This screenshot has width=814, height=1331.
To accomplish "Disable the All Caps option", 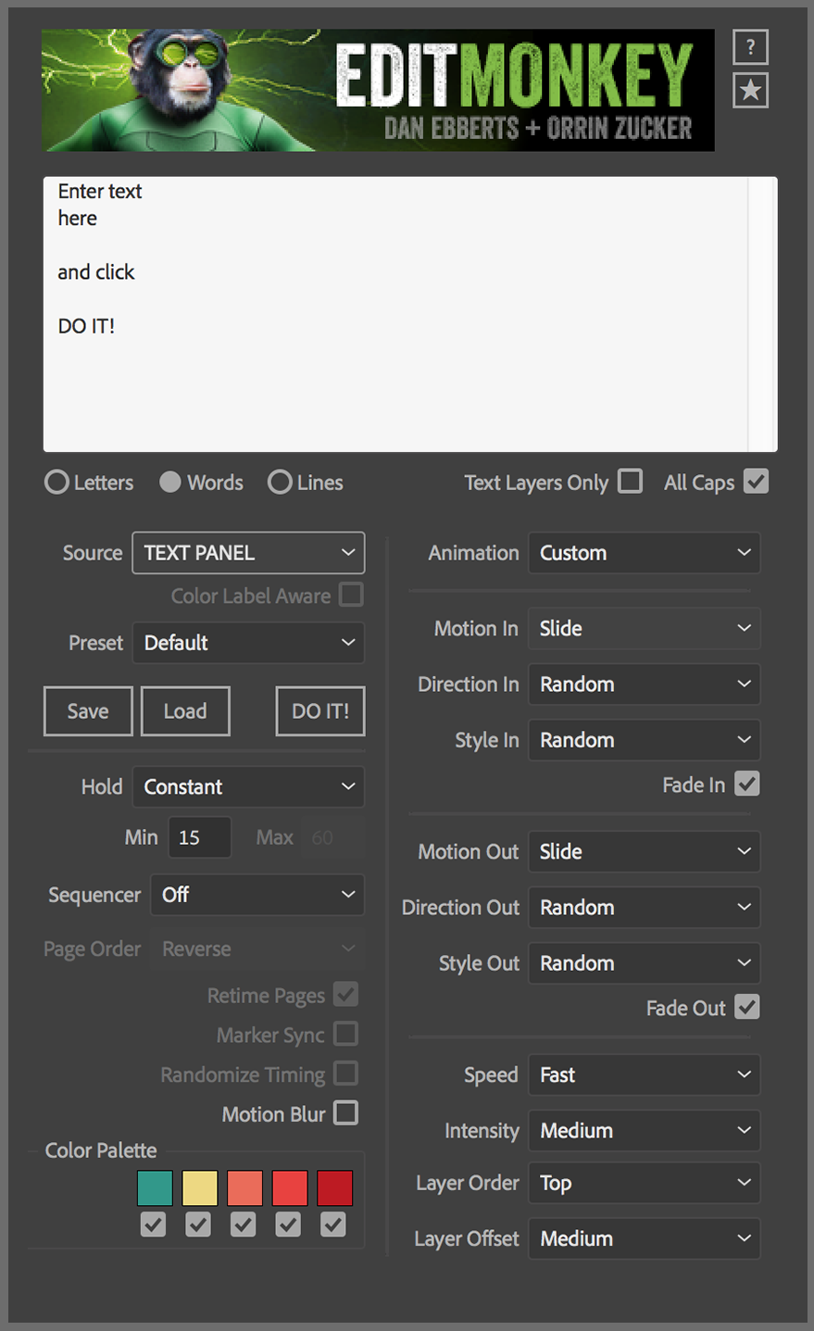I will 757,481.
